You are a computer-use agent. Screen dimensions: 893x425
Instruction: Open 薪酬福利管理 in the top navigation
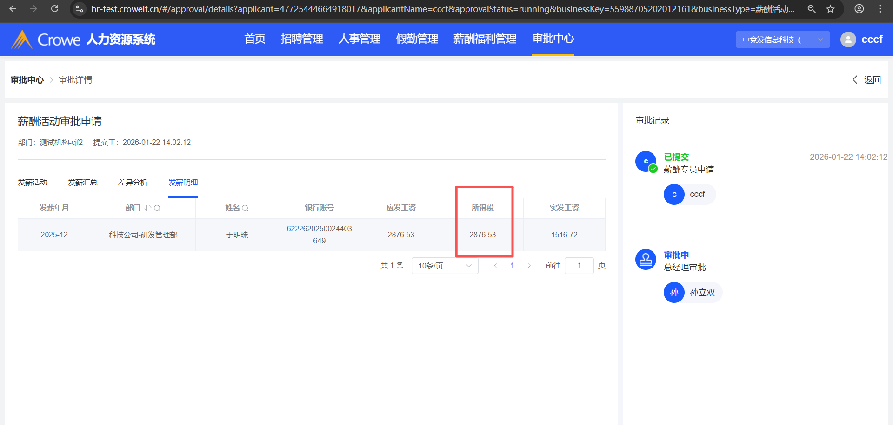pos(485,39)
